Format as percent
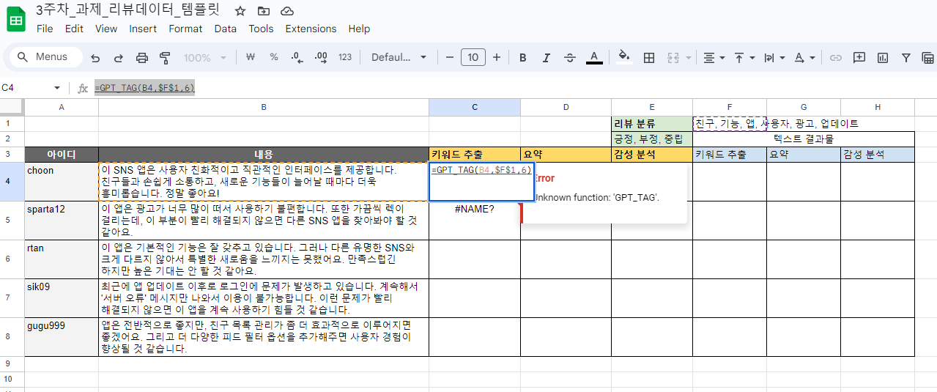 pyautogui.click(x=274, y=57)
